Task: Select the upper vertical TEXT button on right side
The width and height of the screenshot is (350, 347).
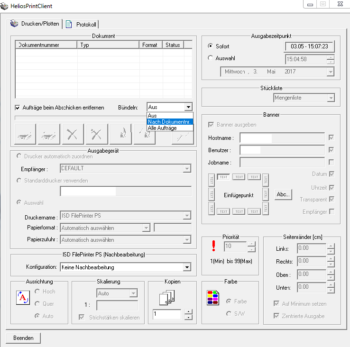Action: pos(266,180)
